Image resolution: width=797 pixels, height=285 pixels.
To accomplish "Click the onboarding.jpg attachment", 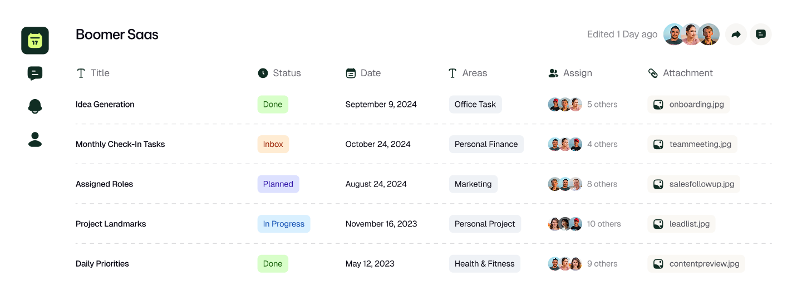I will coord(688,105).
